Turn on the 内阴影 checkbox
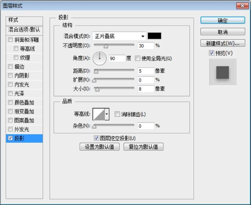This screenshot has width=251, height=205. (10, 75)
